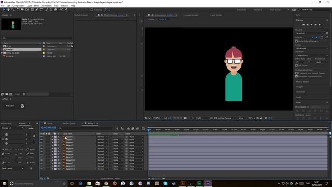
Task: Select the Small Screen workspace
Action: point(275,10)
